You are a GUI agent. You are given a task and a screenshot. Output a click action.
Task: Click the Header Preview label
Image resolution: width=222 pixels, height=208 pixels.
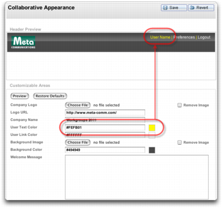click(x=25, y=29)
